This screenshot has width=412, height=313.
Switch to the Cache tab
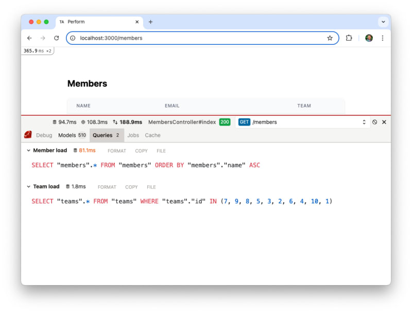click(x=152, y=135)
